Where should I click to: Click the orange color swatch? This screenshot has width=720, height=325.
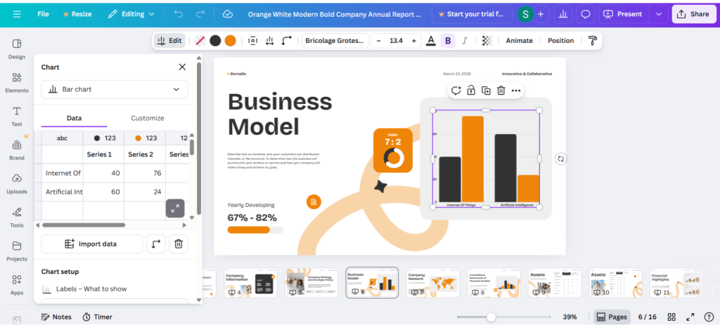coord(230,41)
